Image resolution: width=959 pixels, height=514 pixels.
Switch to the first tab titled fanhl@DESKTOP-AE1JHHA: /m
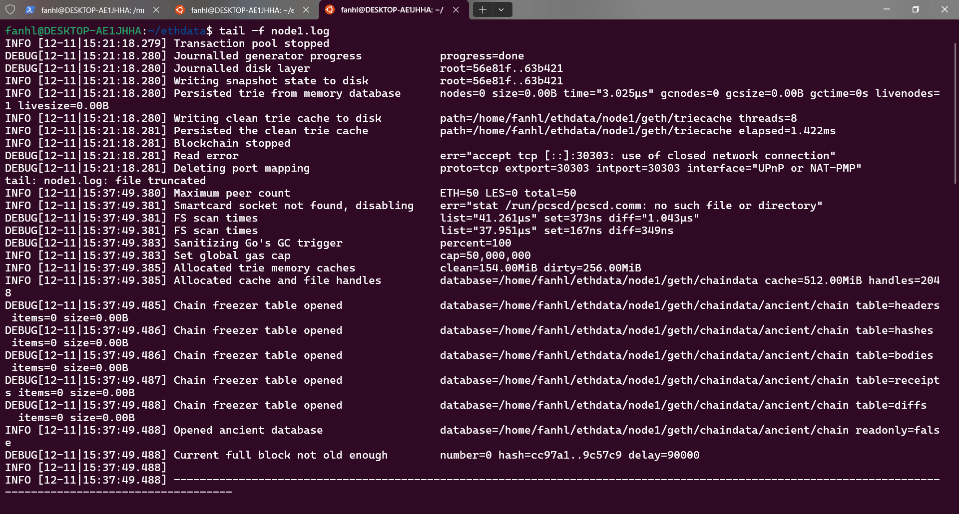(92, 10)
